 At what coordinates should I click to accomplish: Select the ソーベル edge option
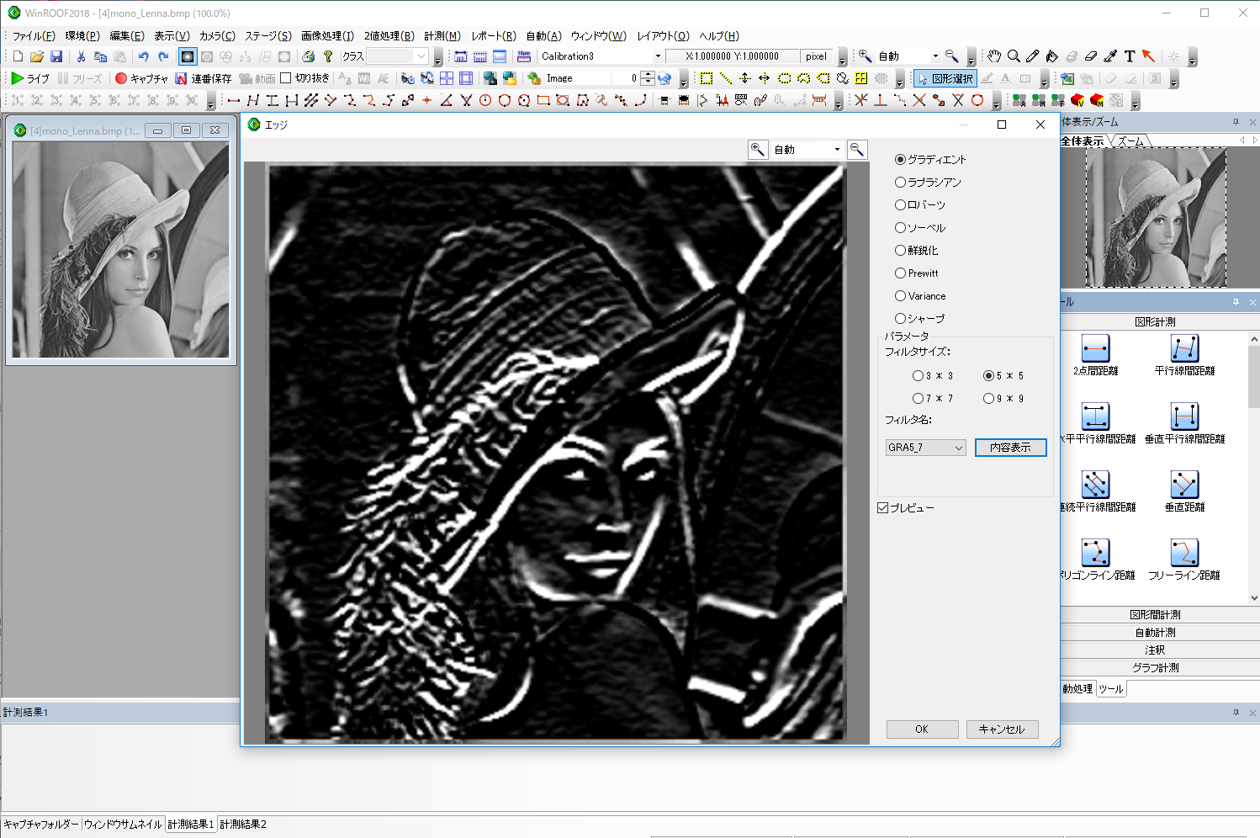click(900, 227)
